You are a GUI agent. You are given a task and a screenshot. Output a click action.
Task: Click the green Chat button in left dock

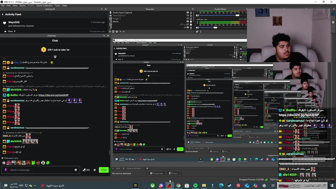104,170
